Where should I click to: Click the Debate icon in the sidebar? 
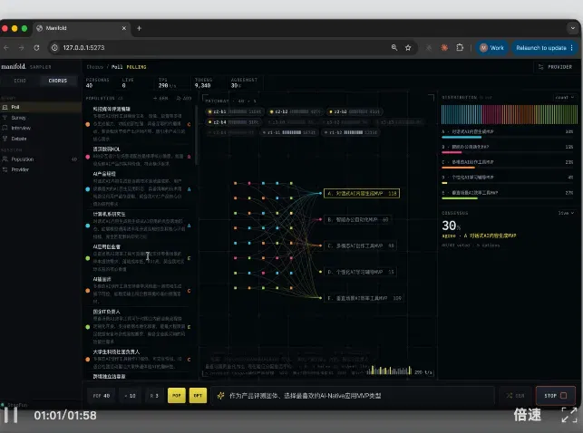click(x=5, y=139)
